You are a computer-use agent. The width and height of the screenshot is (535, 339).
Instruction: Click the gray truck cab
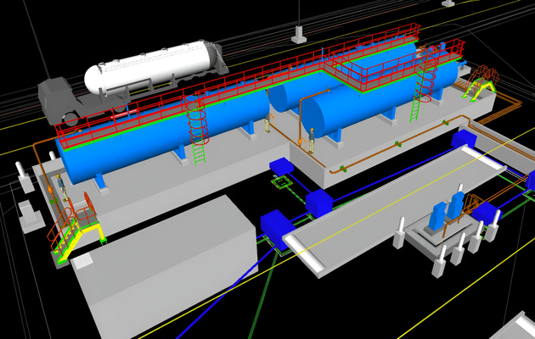(x=59, y=97)
